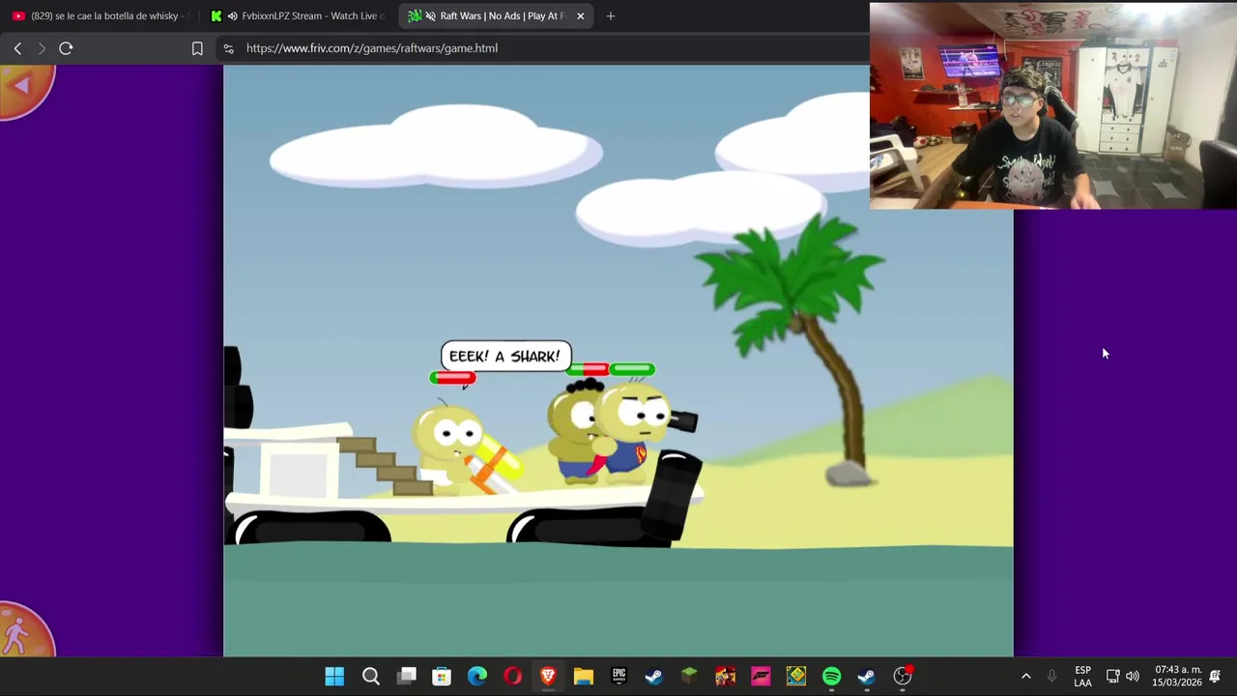Open notifications bell icon
1237x696 pixels.
(x=1215, y=677)
